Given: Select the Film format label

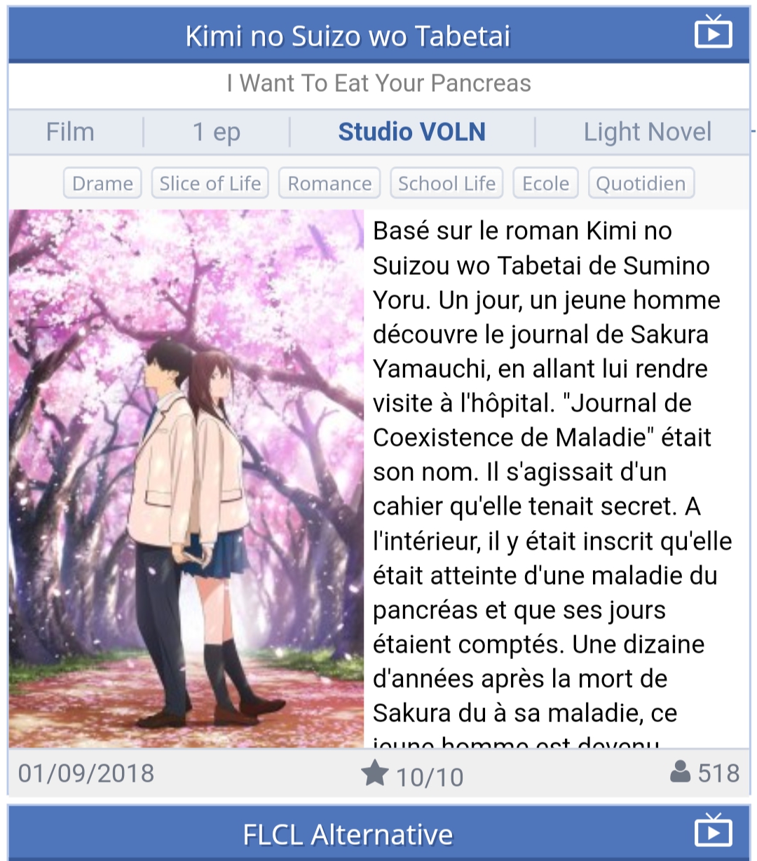Looking at the screenshot, I should [70, 132].
